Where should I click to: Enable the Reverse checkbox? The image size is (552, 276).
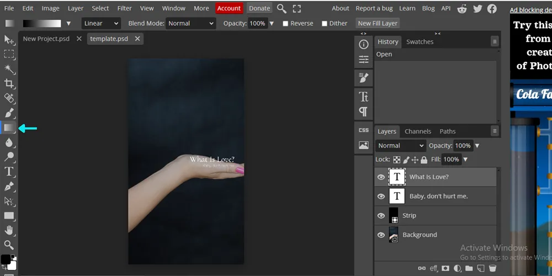[x=285, y=24]
